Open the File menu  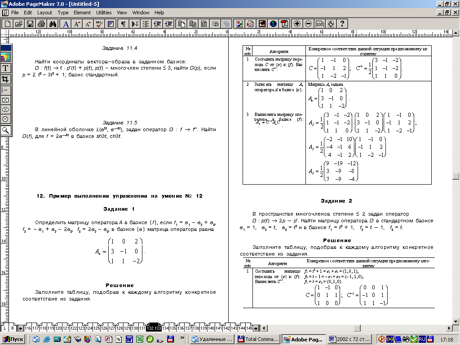coord(15,13)
